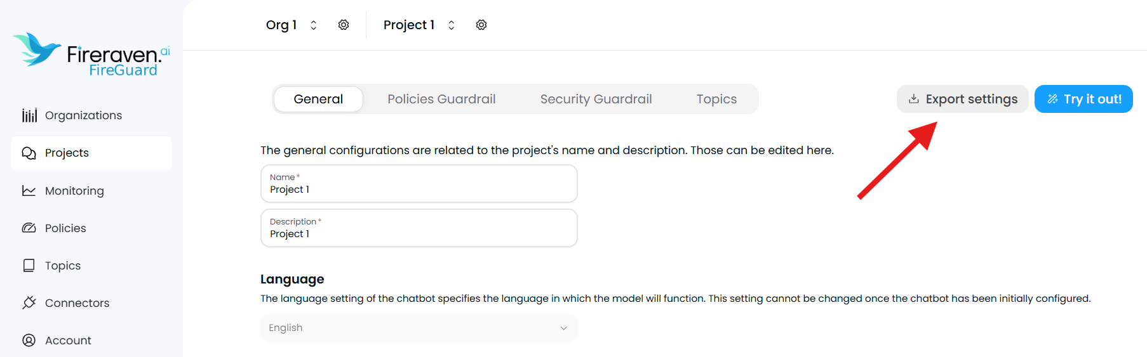Click the Policies sidebar icon

pos(29,228)
